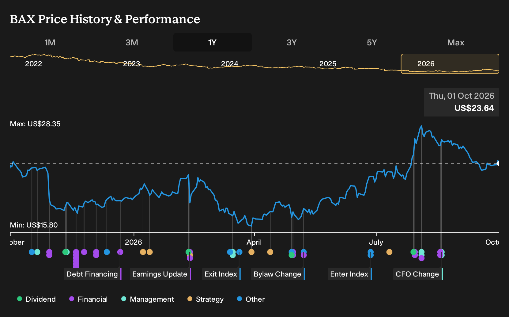Click the blue marker above Enter Index label
Screen dimensions: 509x317
[371, 252]
